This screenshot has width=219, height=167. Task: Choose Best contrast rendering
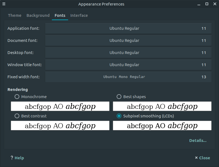17,116
